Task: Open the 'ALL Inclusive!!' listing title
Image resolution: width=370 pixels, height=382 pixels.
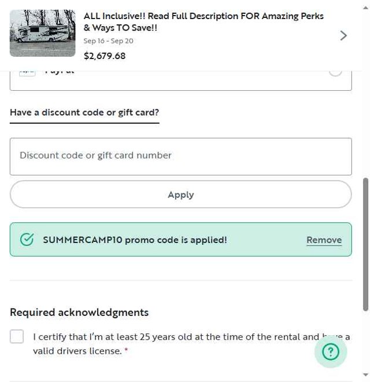Action: [203, 22]
